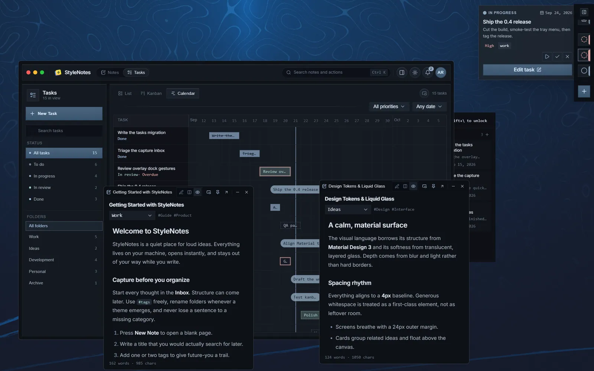Open the Any date dropdown
The image size is (594, 371).
pos(429,106)
